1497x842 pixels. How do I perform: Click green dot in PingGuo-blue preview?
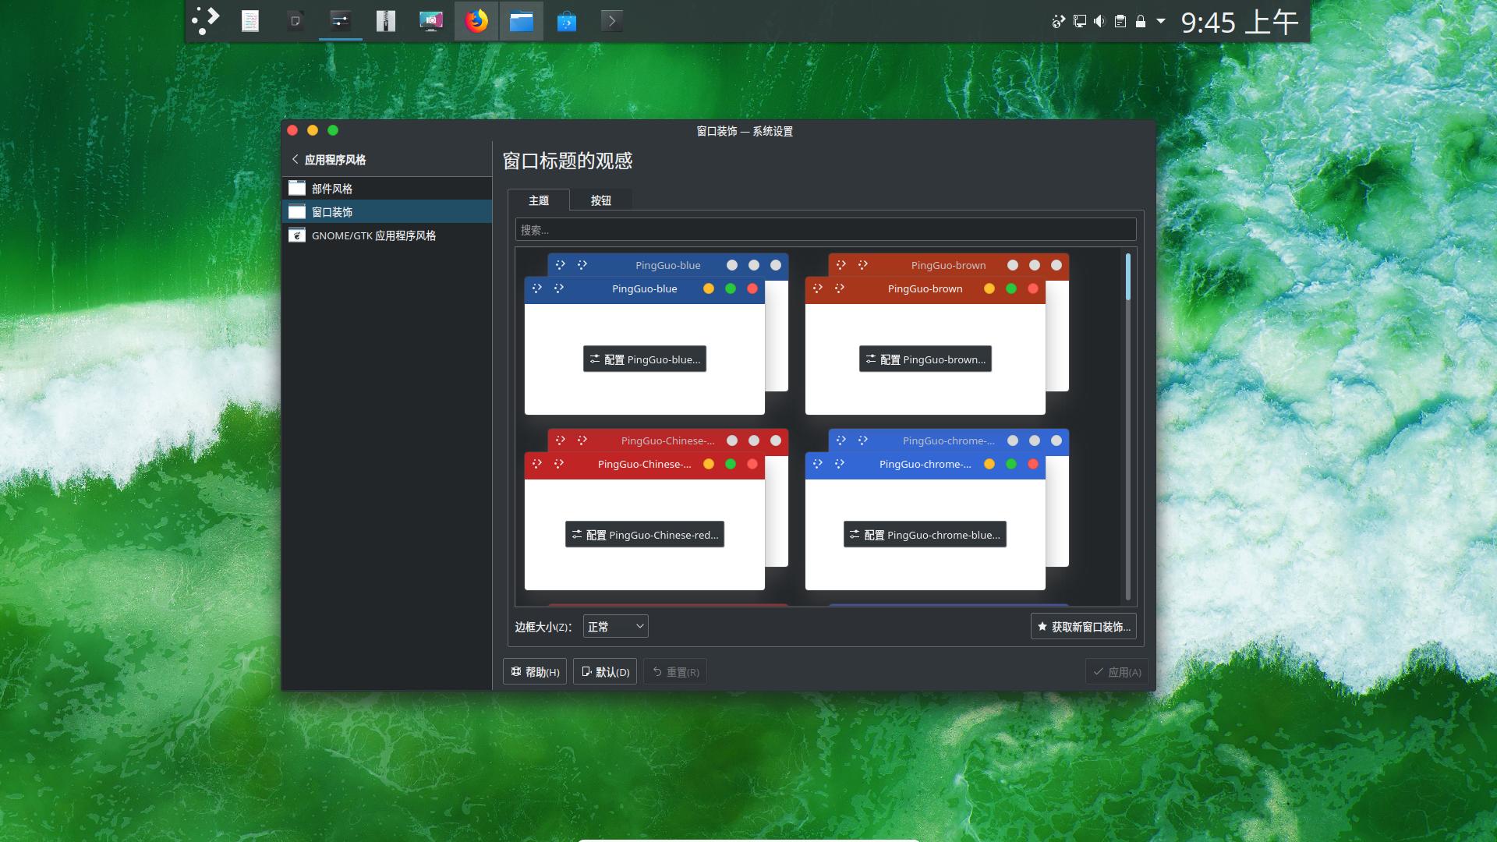point(731,288)
